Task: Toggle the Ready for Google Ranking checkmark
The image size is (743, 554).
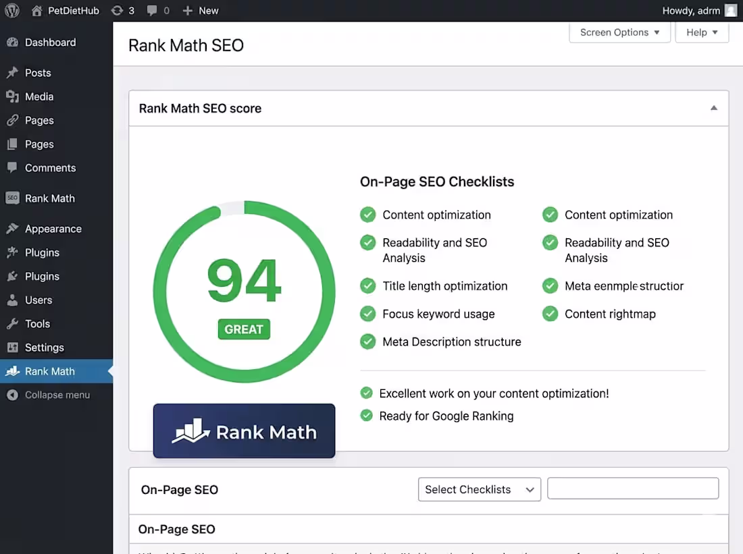Action: pyautogui.click(x=366, y=416)
